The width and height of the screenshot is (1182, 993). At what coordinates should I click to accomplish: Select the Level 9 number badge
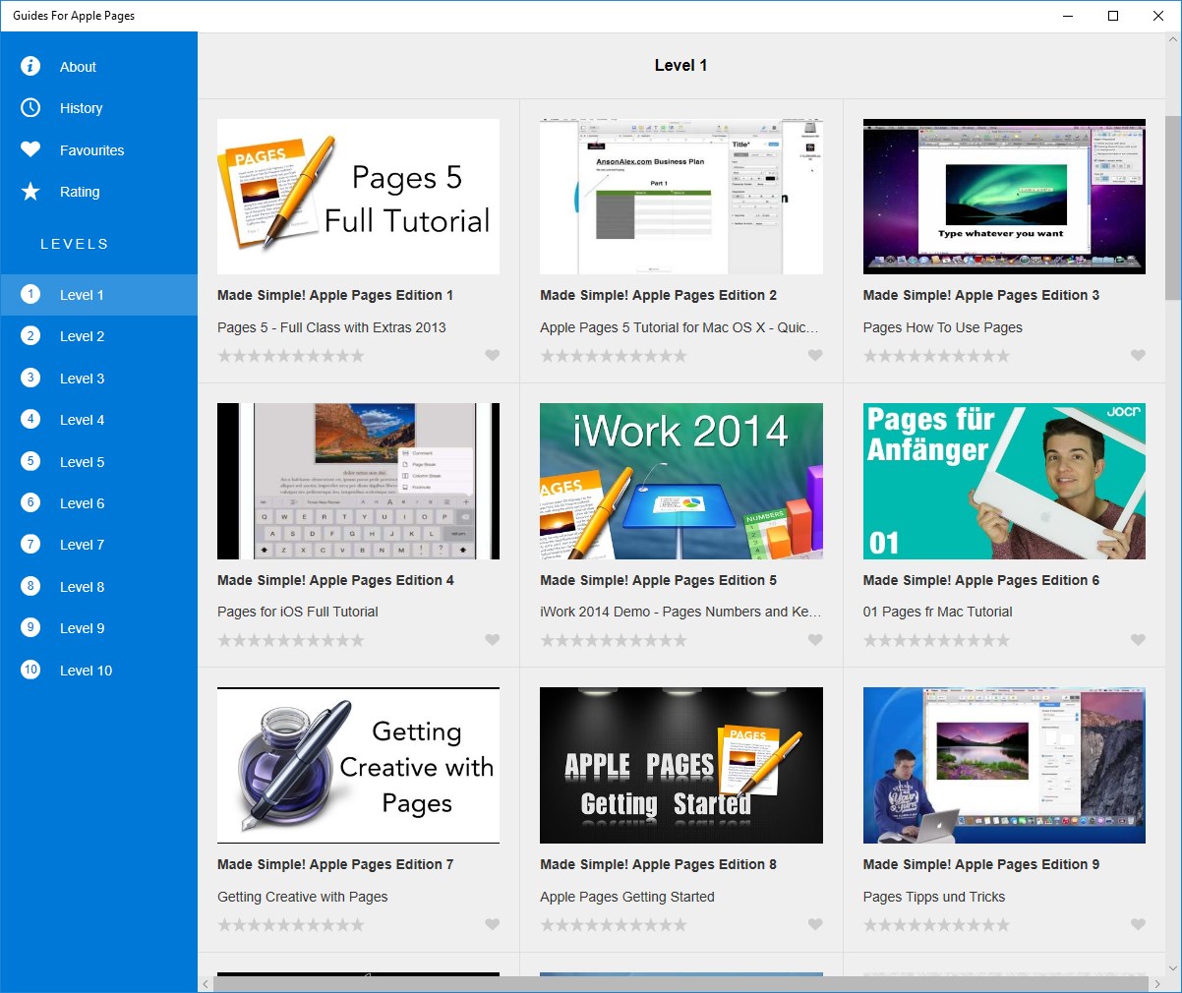click(x=30, y=627)
